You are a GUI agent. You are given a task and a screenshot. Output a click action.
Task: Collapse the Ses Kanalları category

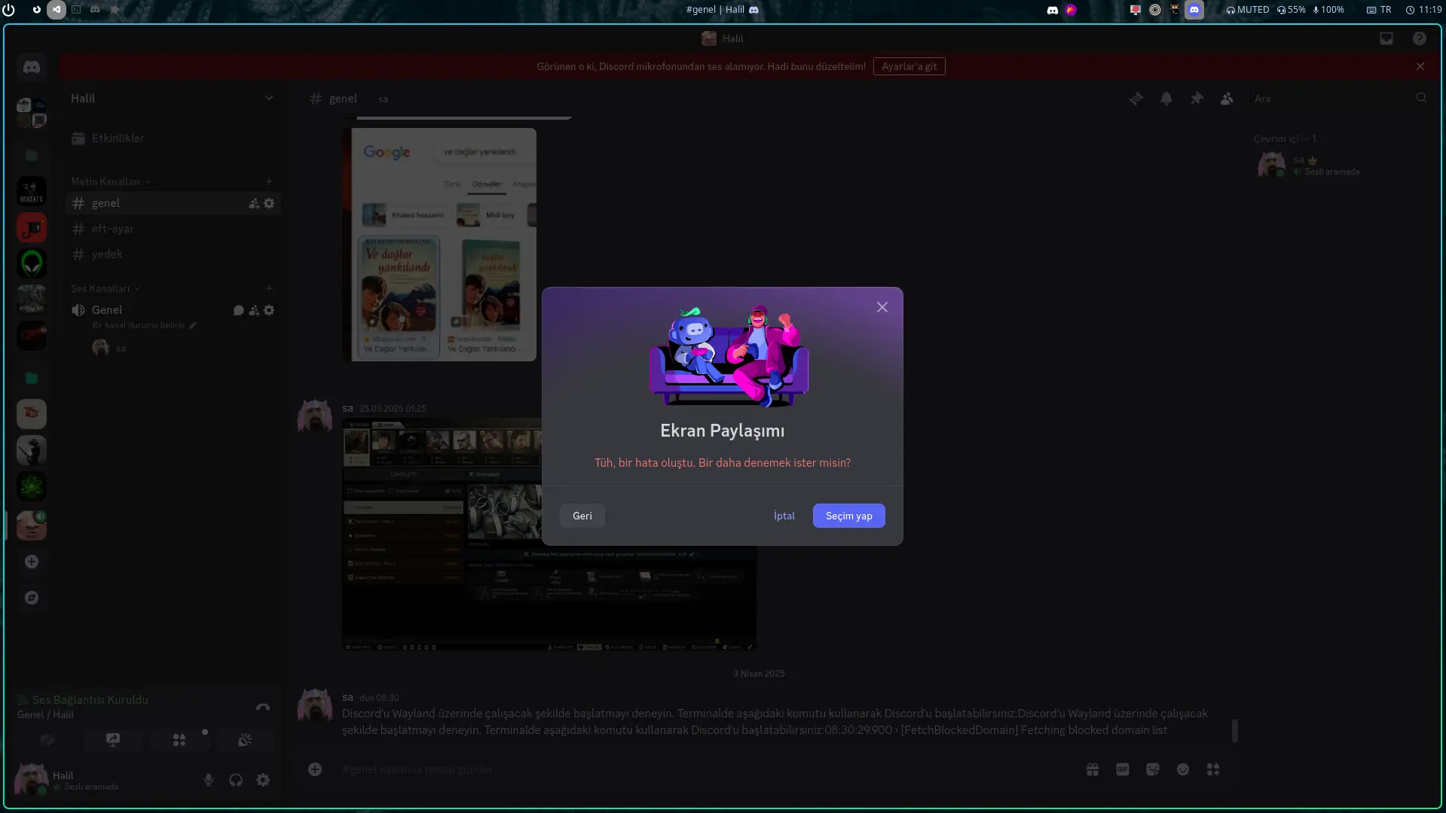105,288
